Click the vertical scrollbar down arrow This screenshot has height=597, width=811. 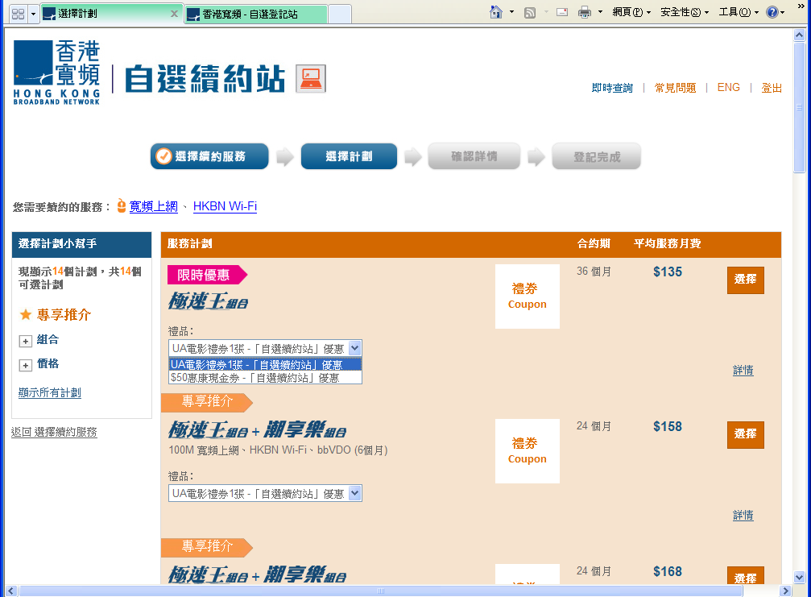pyautogui.click(x=800, y=578)
